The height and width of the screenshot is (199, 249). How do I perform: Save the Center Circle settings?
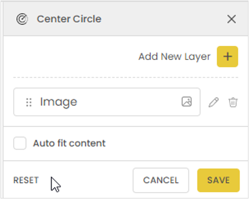(218, 180)
